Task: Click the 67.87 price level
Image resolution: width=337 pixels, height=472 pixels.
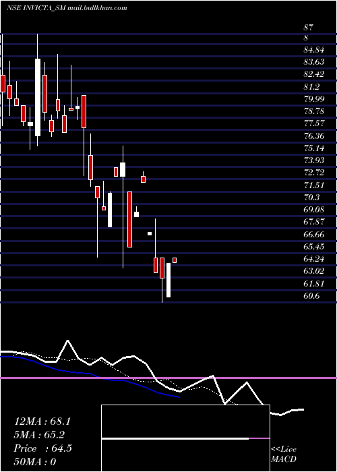Action: pyautogui.click(x=314, y=222)
